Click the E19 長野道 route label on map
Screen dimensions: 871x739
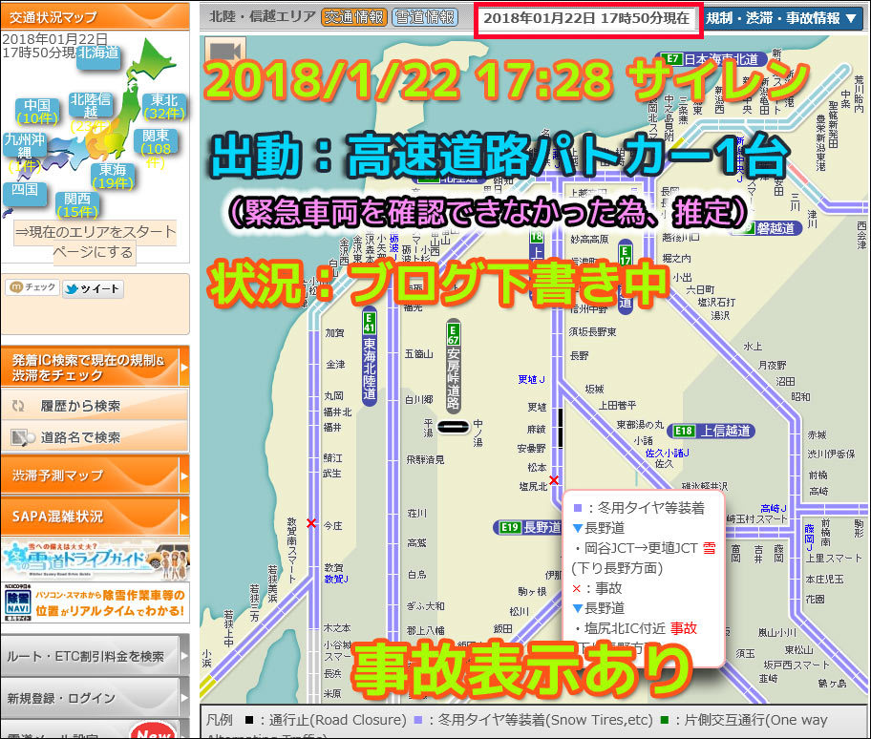tap(528, 527)
